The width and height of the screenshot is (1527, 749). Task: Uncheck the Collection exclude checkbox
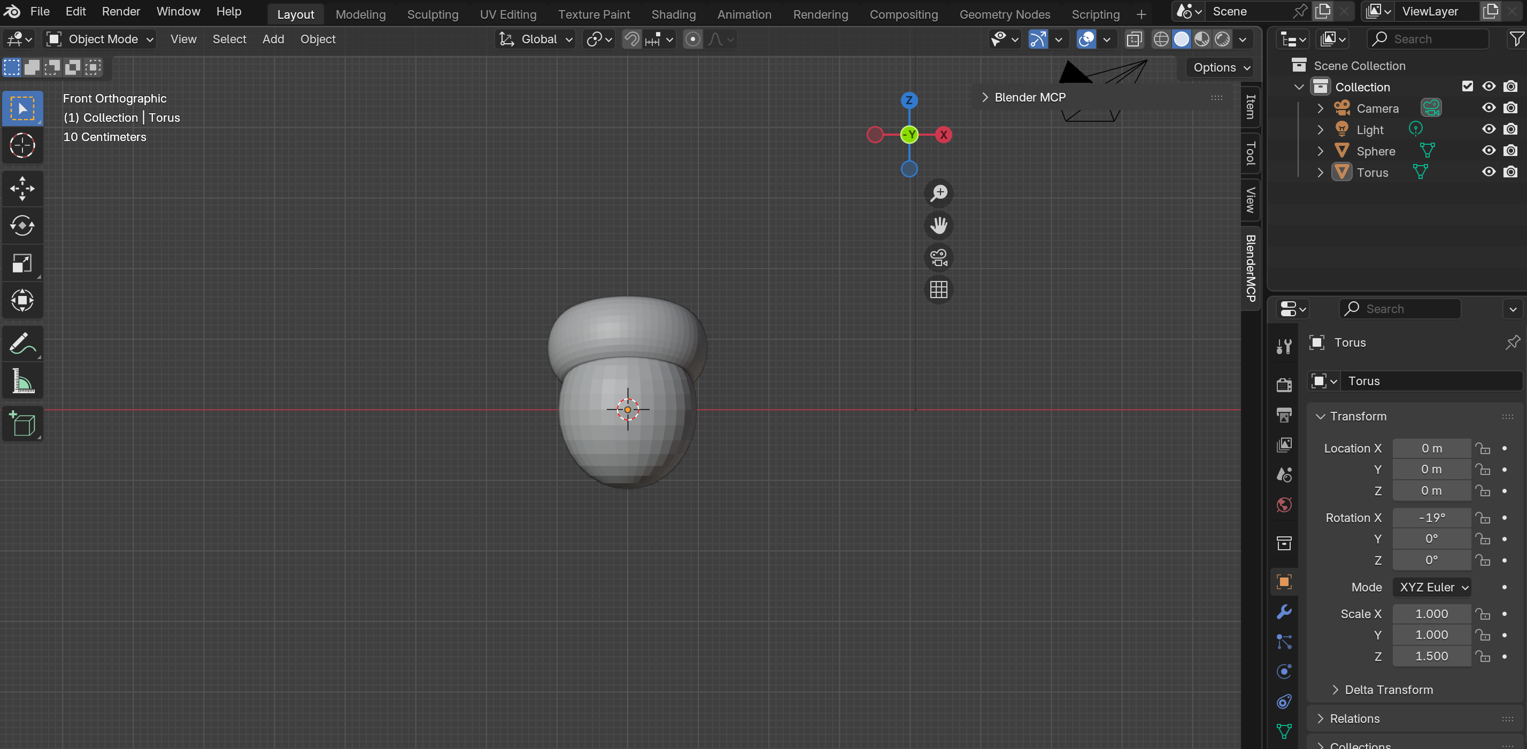1467,87
